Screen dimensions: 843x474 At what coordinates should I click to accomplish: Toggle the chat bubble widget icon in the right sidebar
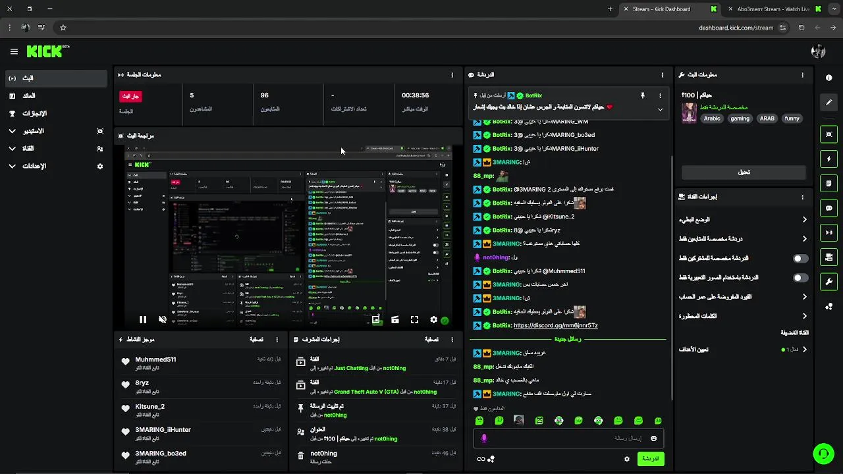point(829,208)
